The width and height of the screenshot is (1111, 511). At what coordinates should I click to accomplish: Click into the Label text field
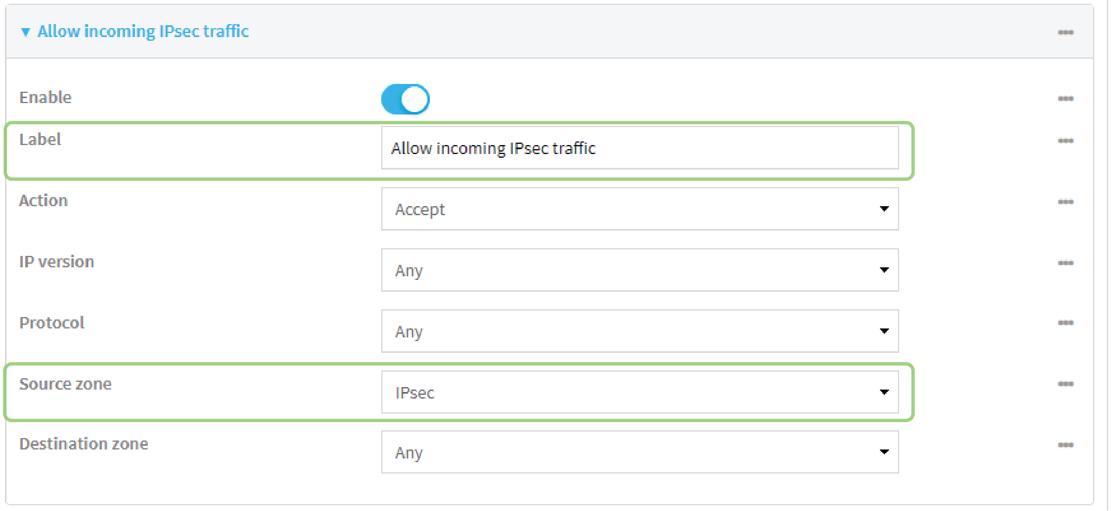640,148
